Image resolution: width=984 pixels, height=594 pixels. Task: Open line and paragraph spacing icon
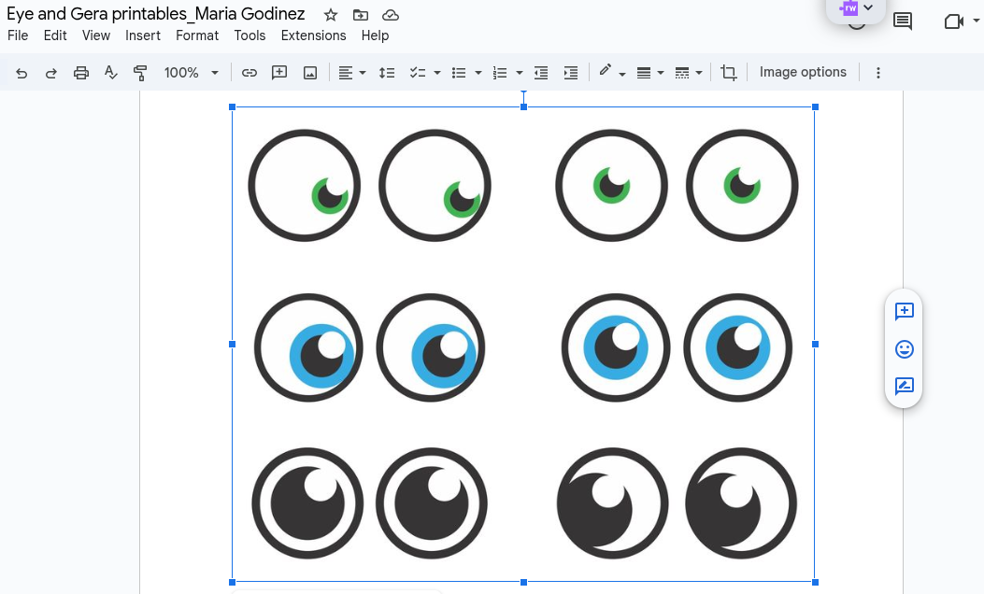387,73
